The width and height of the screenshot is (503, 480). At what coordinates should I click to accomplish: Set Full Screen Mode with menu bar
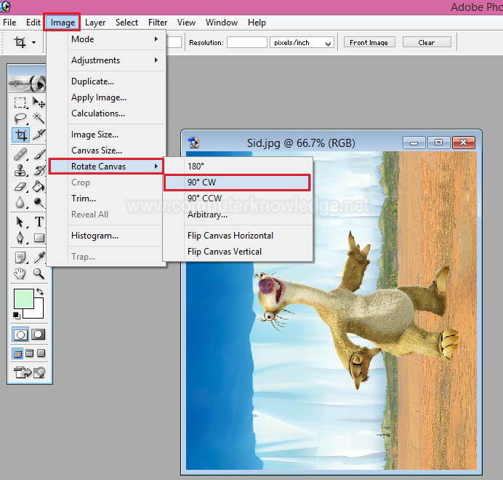point(30,353)
